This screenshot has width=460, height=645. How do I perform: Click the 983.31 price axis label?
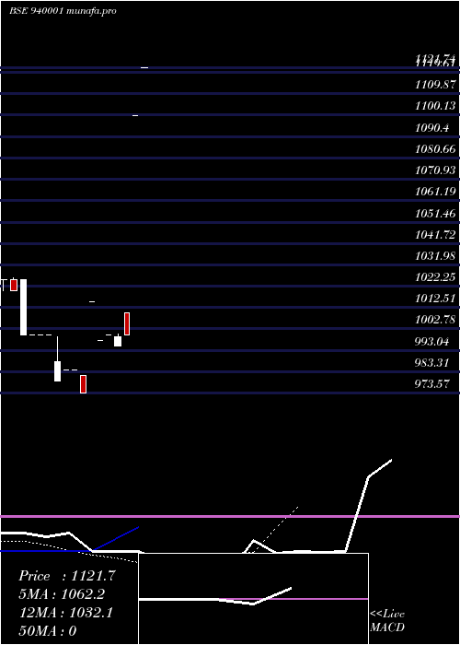click(x=432, y=363)
